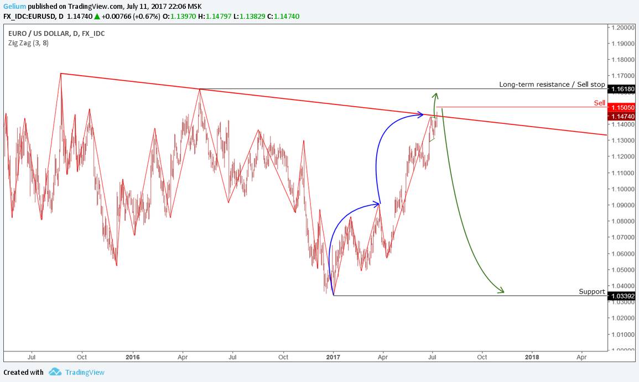Select the 1.15050 Sell price label

click(621, 107)
